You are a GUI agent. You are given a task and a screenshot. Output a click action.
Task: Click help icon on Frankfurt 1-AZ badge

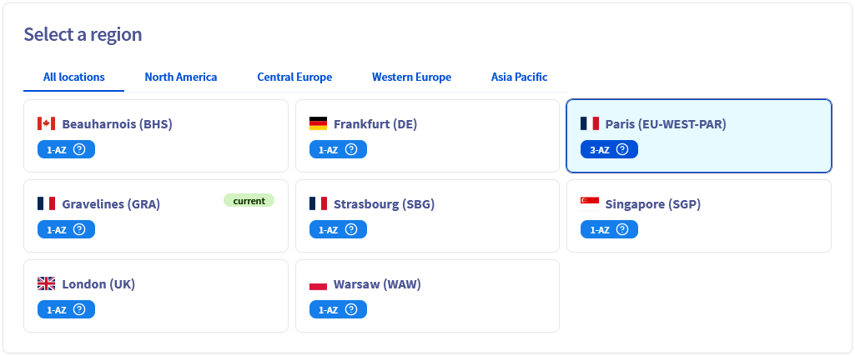351,150
